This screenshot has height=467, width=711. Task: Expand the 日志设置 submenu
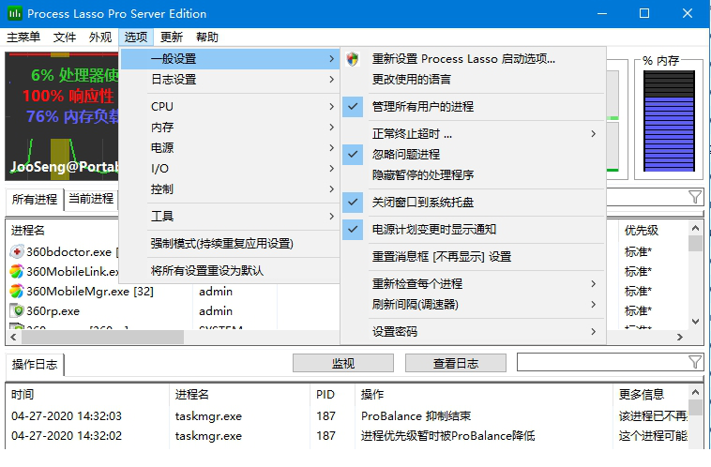tap(231, 80)
